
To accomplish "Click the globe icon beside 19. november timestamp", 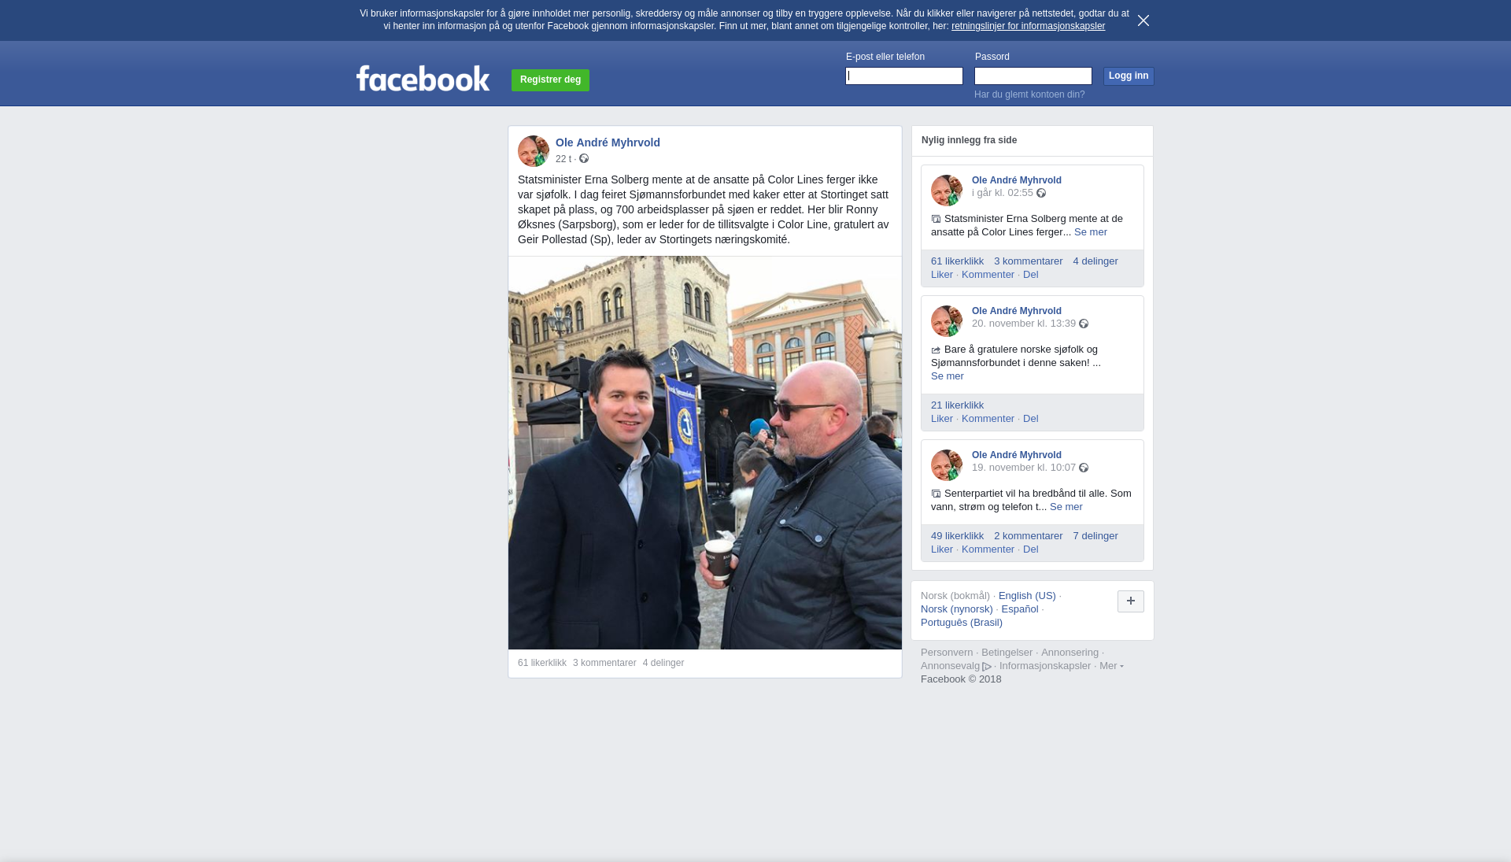I will pyautogui.click(x=1084, y=468).
